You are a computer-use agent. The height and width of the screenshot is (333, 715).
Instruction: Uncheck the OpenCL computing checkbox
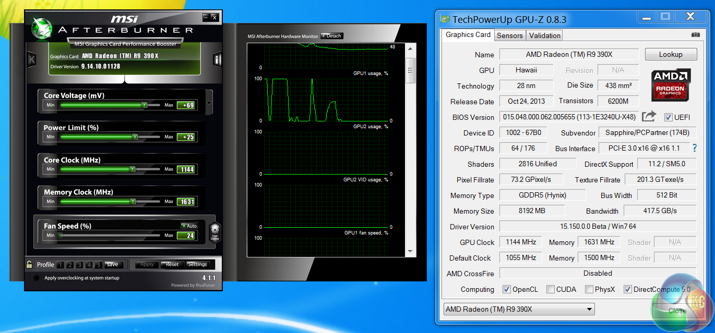point(506,289)
